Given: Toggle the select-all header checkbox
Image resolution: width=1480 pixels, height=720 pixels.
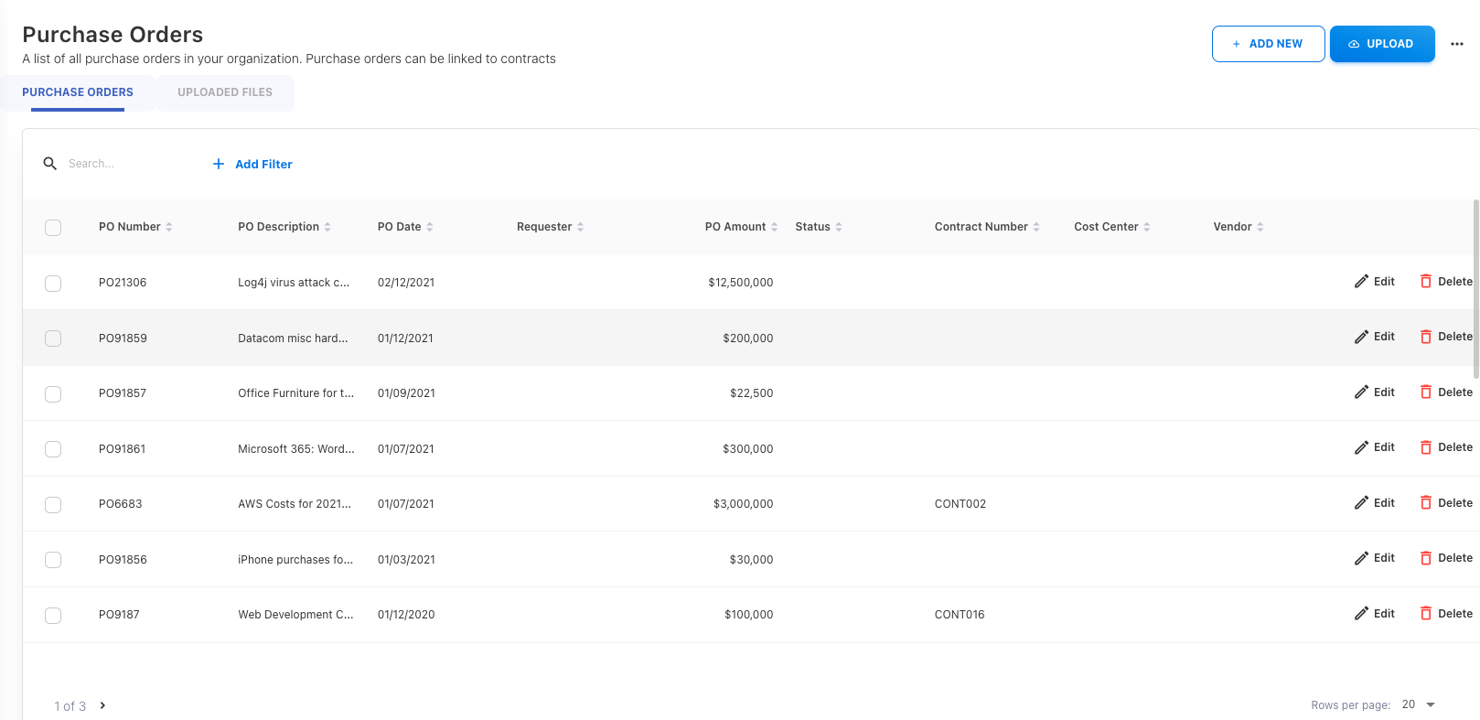Looking at the screenshot, I should [53, 228].
